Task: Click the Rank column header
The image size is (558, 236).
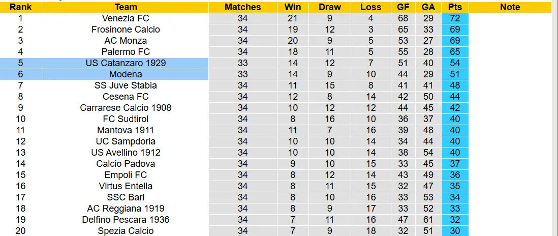Action: (x=21, y=7)
